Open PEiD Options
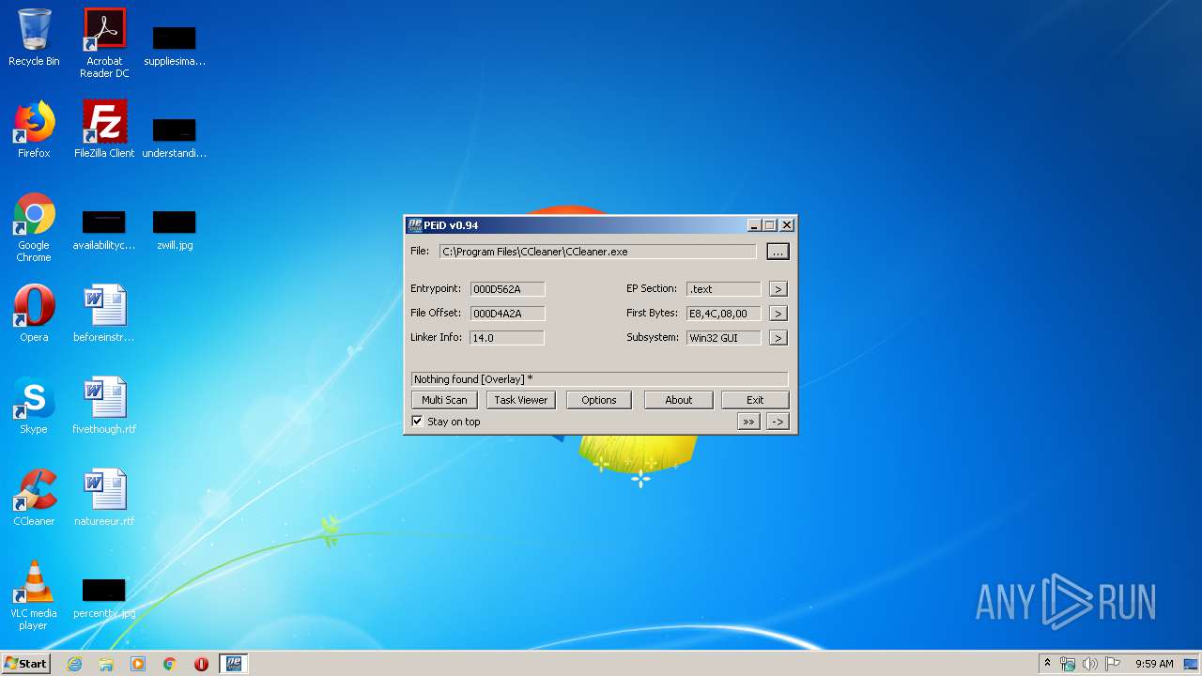 pos(599,400)
